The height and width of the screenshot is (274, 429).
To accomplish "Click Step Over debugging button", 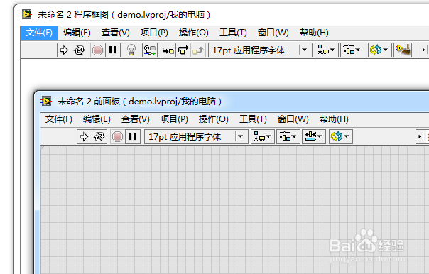I will coord(183,50).
